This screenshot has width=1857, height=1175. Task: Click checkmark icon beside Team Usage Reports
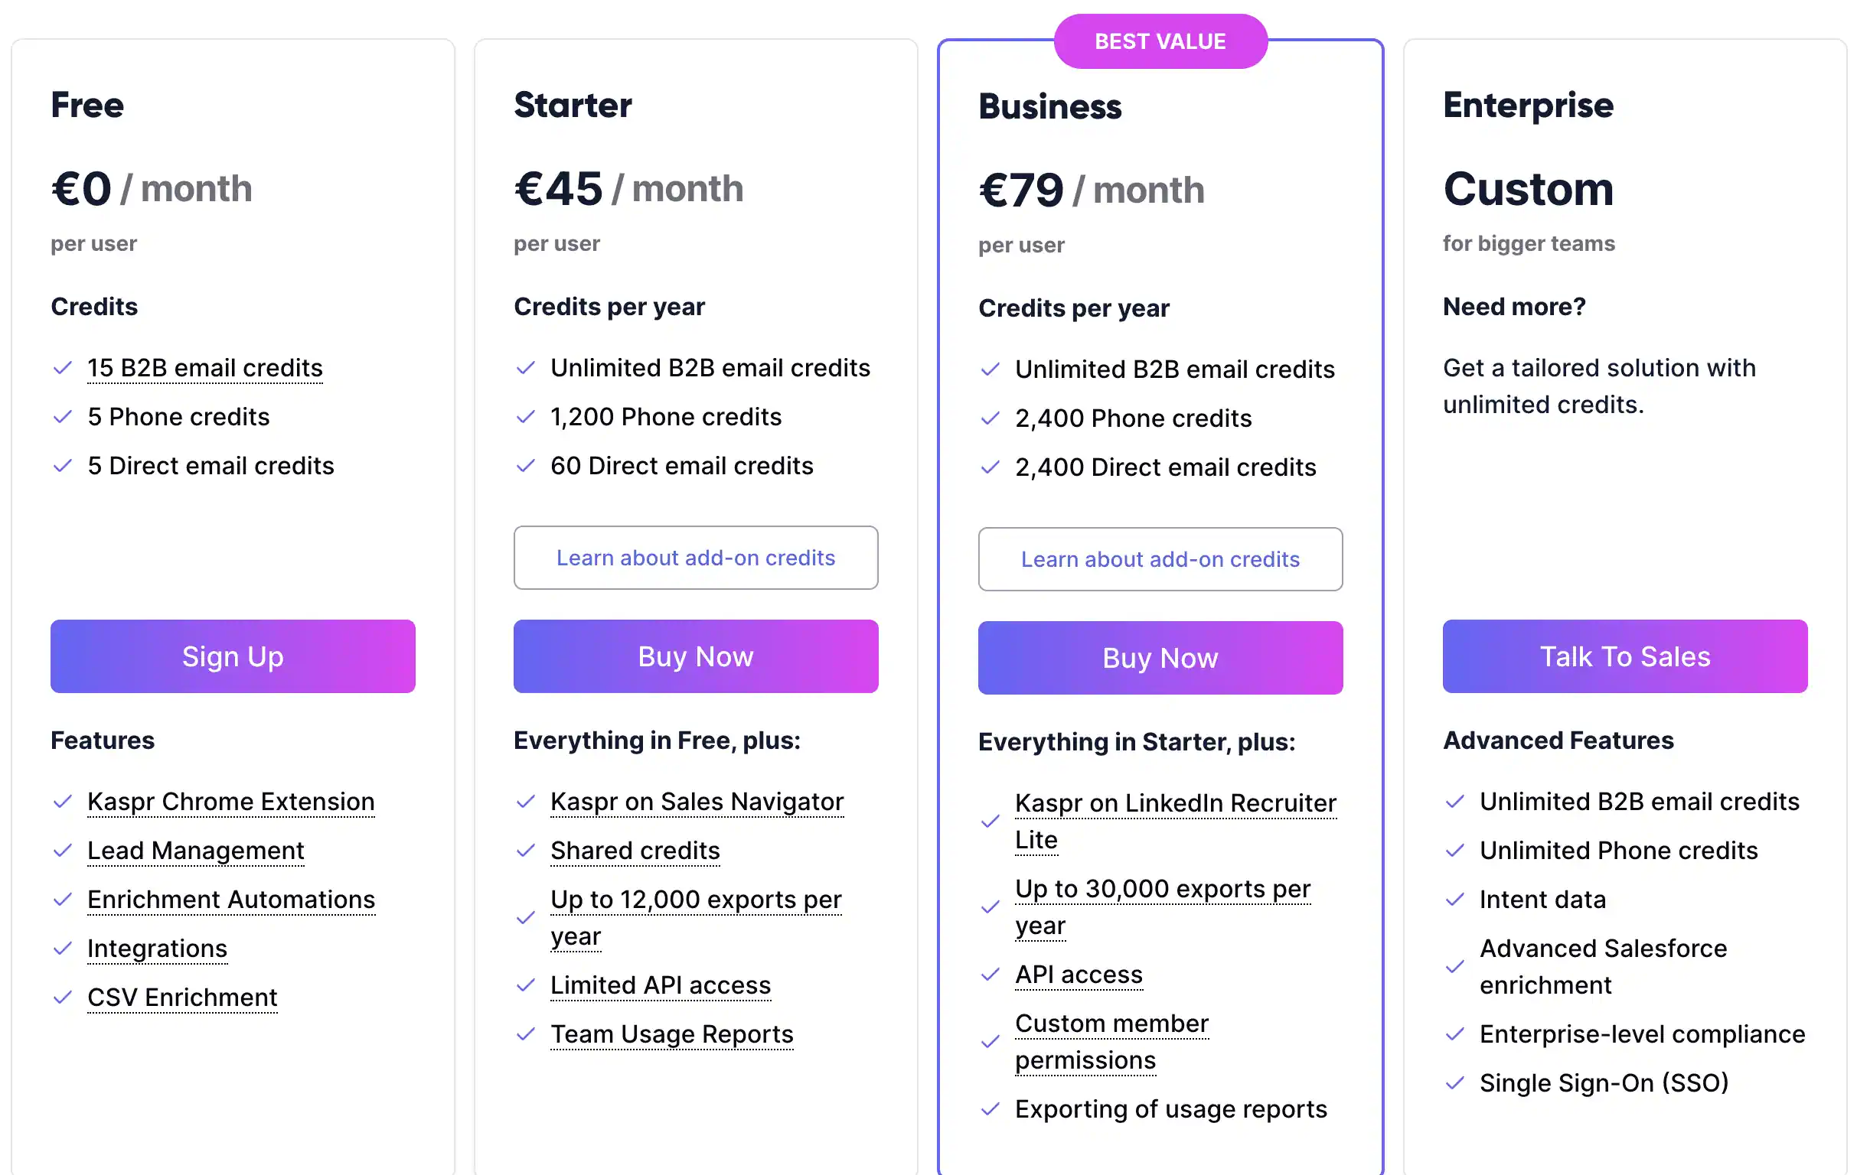tap(525, 1034)
